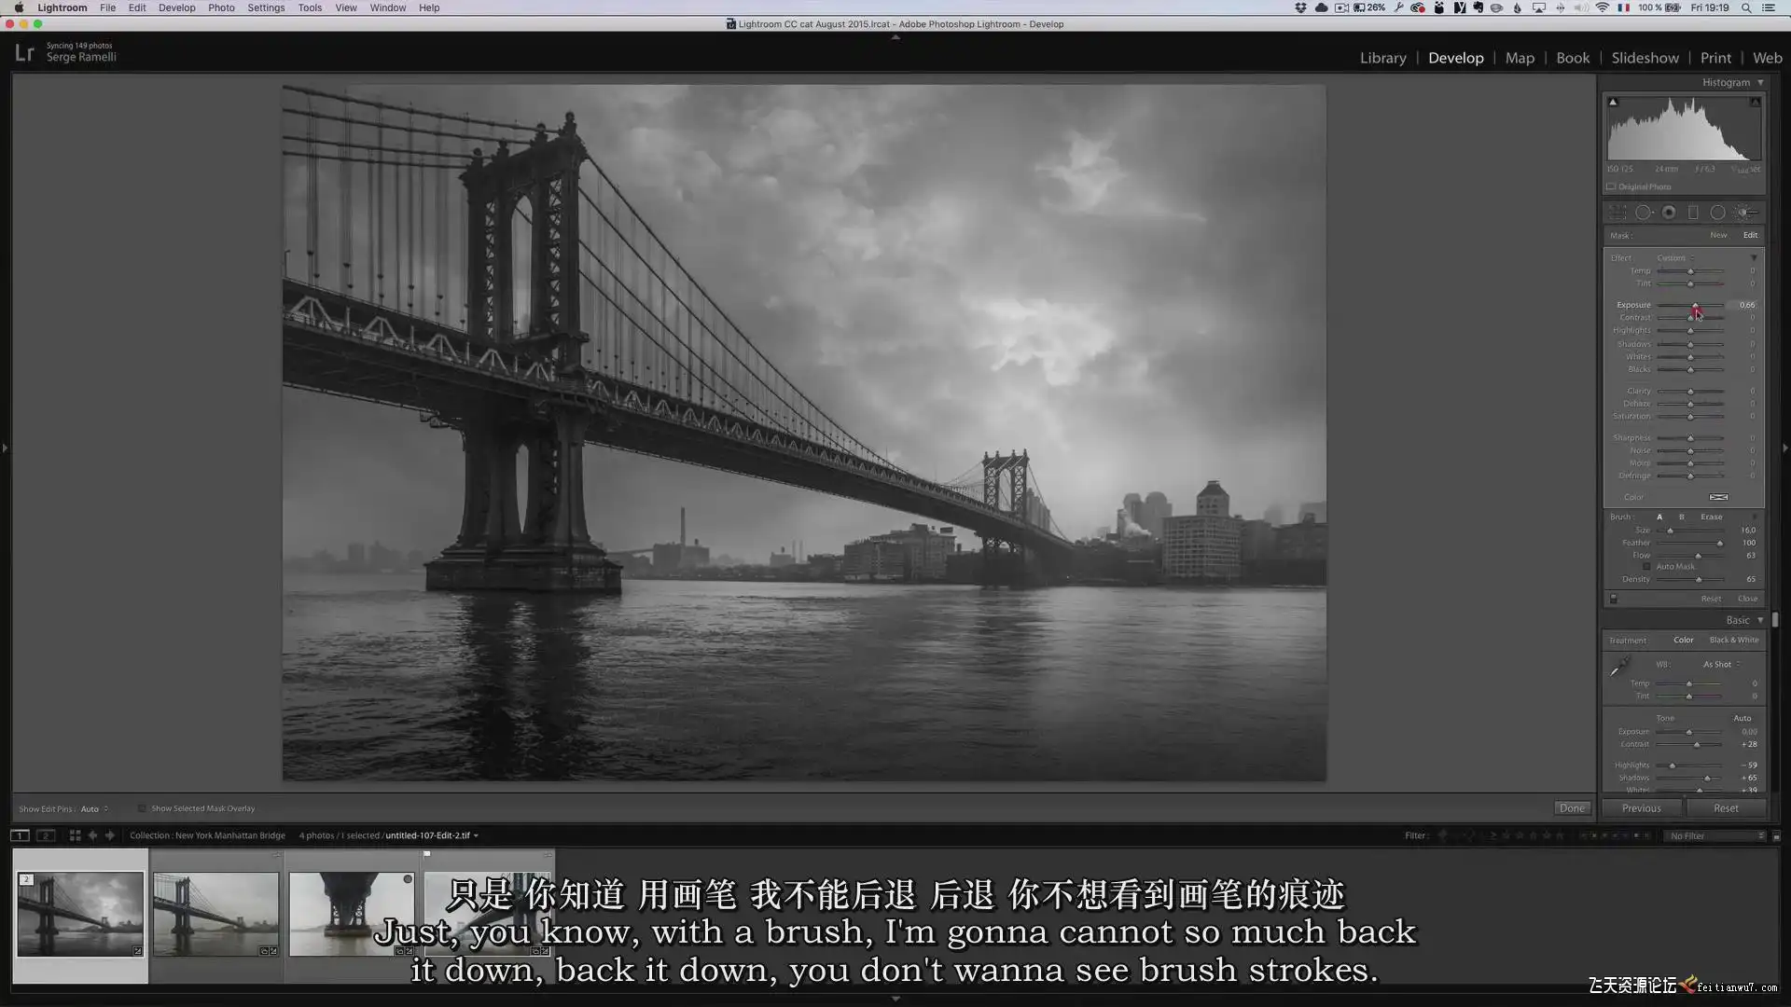This screenshot has width=1791, height=1007.
Task: Open the Settings menu
Action: pos(266,7)
